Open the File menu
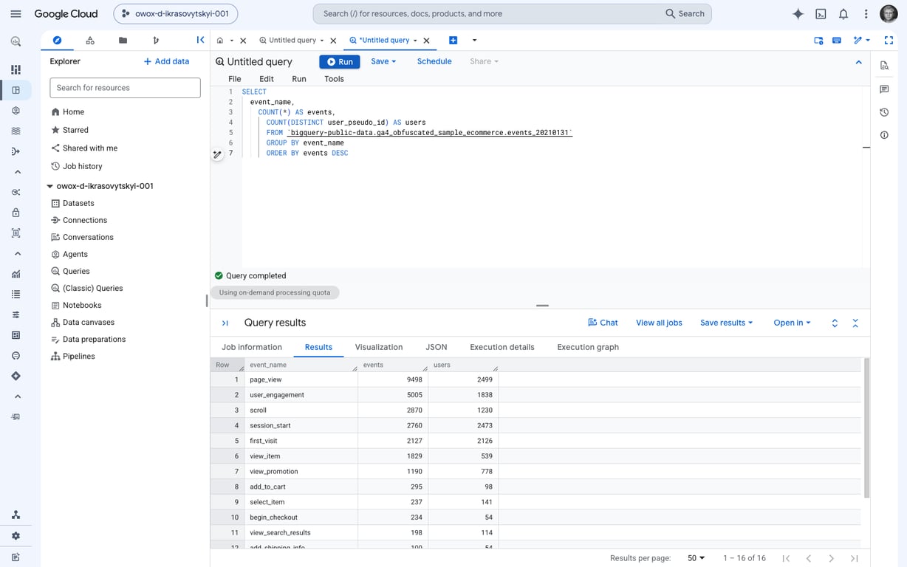This screenshot has width=907, height=567. click(x=235, y=79)
